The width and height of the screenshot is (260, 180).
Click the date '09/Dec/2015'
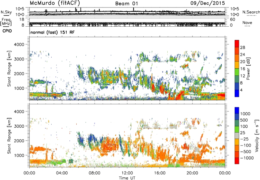pos(208,3)
